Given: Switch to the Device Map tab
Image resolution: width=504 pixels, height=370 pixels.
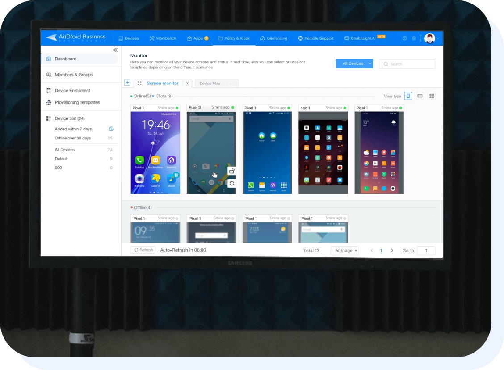Looking at the screenshot, I should click(217, 84).
